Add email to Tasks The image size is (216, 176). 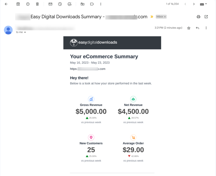[x=70, y=4]
